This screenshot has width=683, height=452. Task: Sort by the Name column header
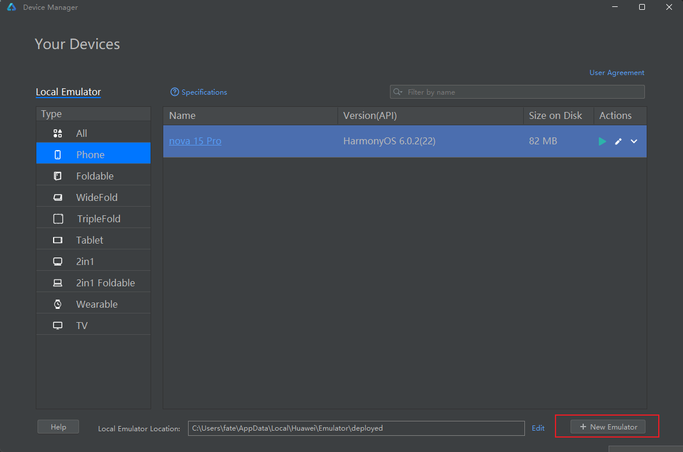pos(250,115)
